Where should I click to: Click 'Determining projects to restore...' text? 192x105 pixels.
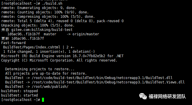click(40, 69)
